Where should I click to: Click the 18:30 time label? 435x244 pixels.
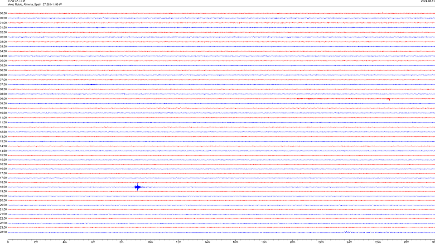coord(3,187)
